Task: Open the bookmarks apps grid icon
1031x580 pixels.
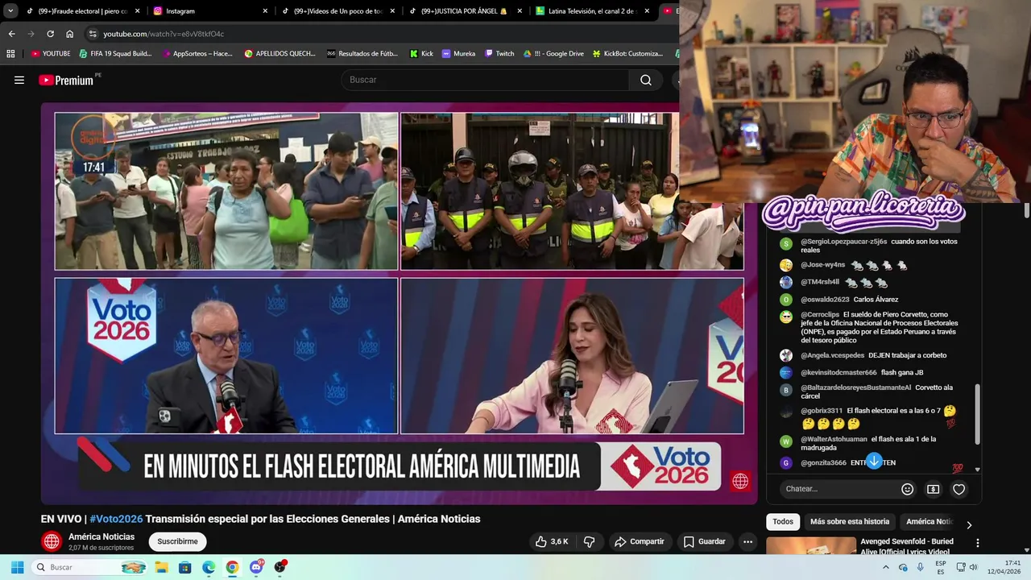Action: (10, 54)
